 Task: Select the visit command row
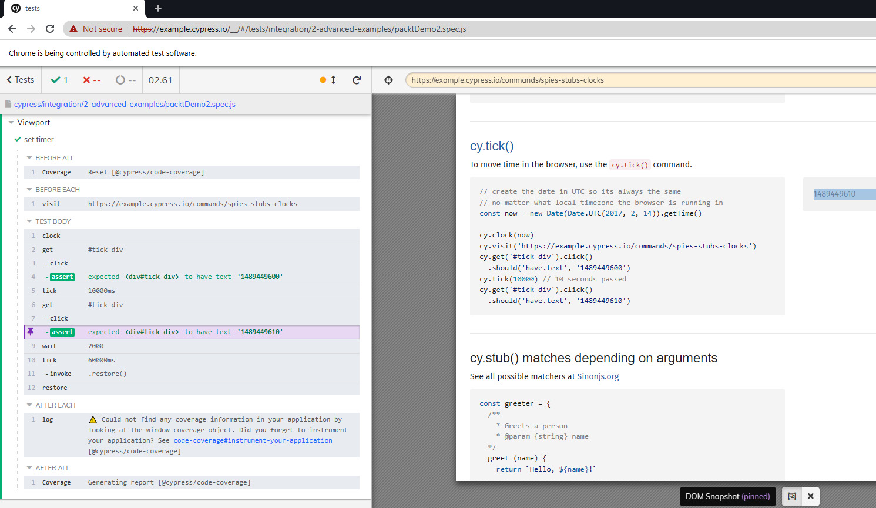[192, 204]
